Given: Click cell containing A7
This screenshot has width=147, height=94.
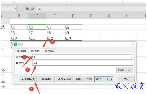Looking at the screenshot, I should pyautogui.click(x=37, y=33).
